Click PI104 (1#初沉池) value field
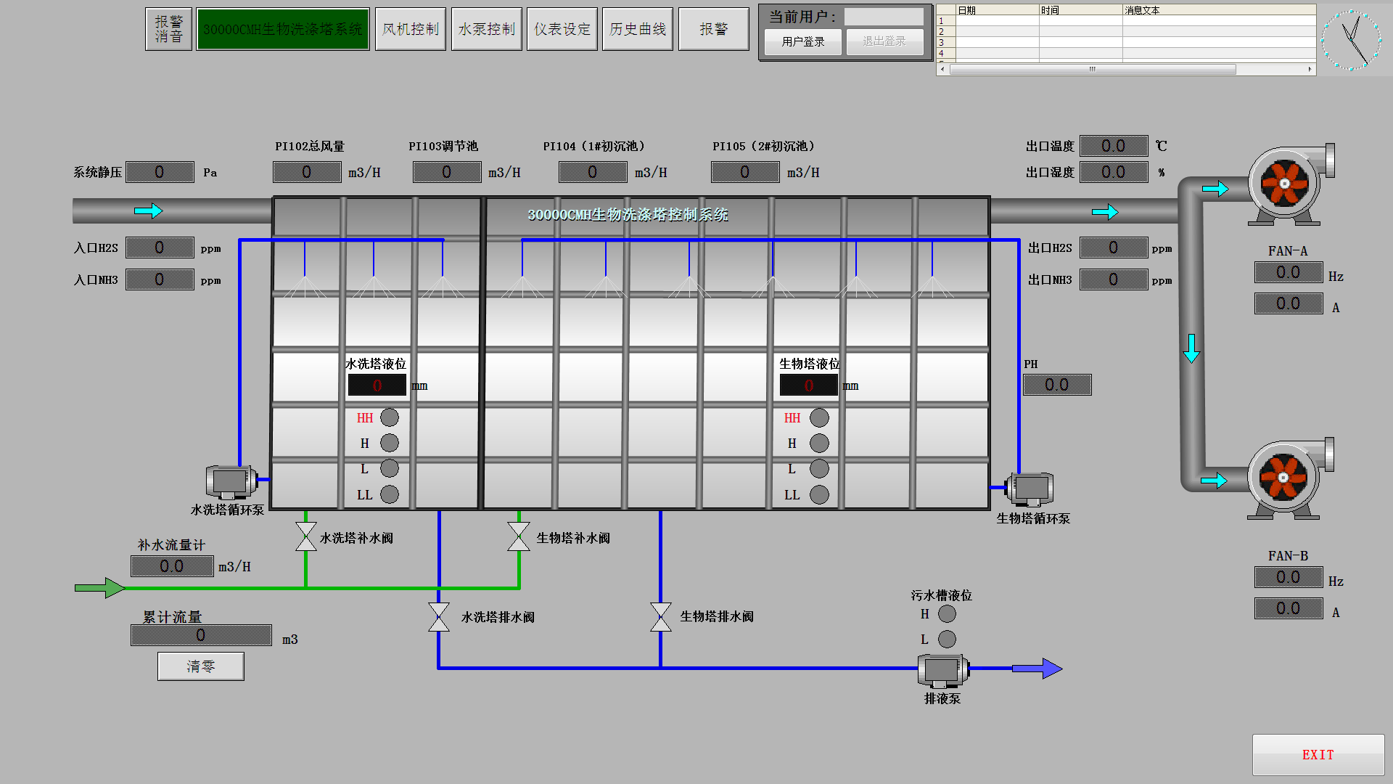Viewport: 1393px width, 784px height. [593, 172]
